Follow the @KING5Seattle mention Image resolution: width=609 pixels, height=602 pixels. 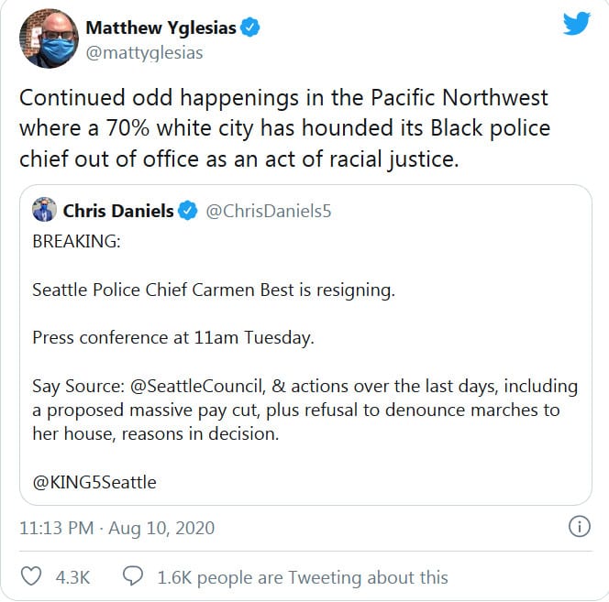(94, 482)
